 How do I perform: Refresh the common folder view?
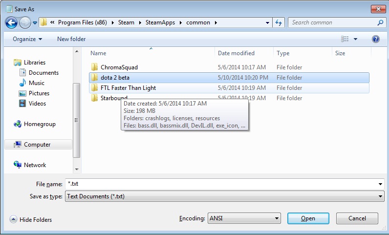[x=279, y=23]
